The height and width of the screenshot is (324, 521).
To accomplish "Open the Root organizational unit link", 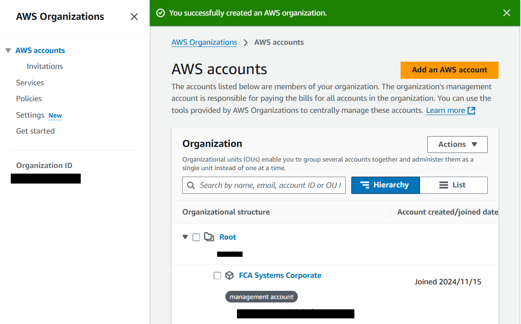I will coord(228,237).
